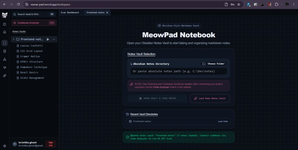Image resolution: width=298 pixels, height=150 pixels.
Task: Open the graph network icon in rail
Action: 4,59
